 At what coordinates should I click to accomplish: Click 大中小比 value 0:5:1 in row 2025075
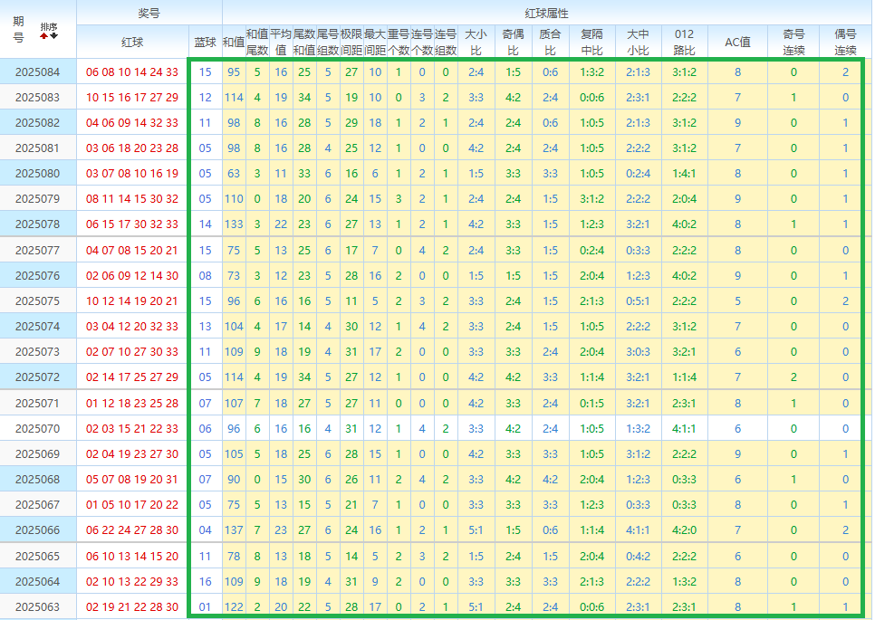click(x=638, y=301)
